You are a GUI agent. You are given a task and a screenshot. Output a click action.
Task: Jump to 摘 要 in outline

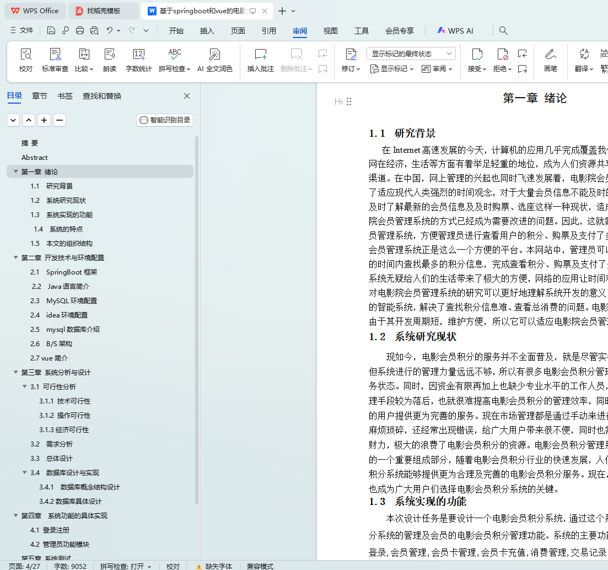point(30,143)
